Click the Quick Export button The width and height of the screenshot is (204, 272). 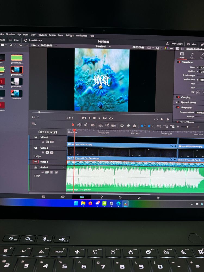click(x=174, y=44)
